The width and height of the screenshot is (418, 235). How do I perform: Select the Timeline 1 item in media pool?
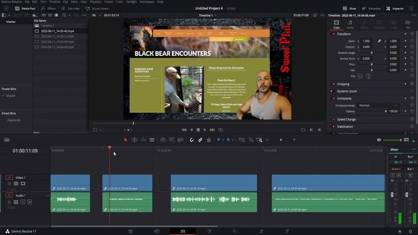(48, 26)
